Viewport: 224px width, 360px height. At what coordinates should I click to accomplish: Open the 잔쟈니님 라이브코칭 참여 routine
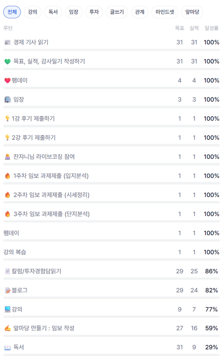click(x=44, y=157)
